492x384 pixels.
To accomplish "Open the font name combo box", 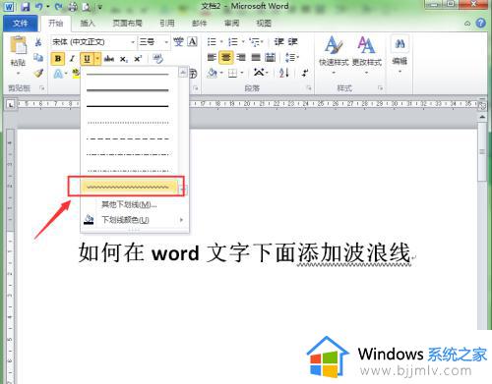I will coord(93,42).
